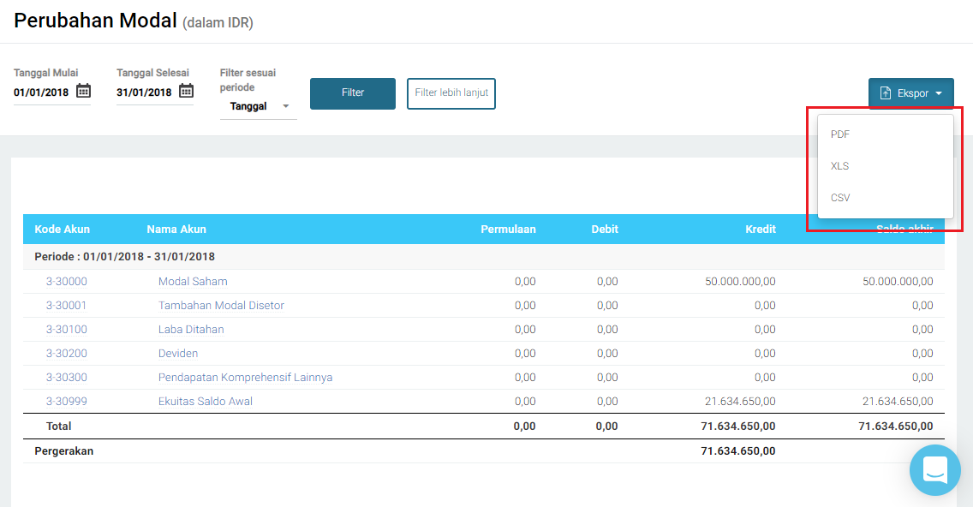
Task: Click the end date field 31/01/2018
Action: click(145, 92)
